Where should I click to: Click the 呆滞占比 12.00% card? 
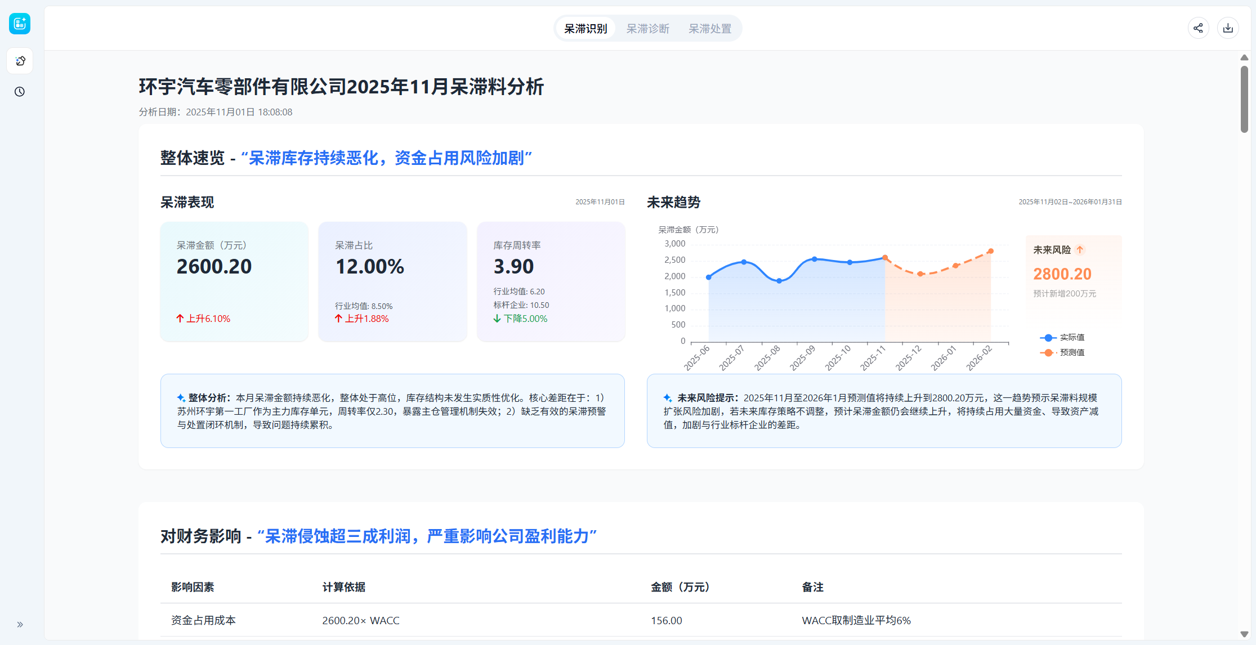point(392,281)
